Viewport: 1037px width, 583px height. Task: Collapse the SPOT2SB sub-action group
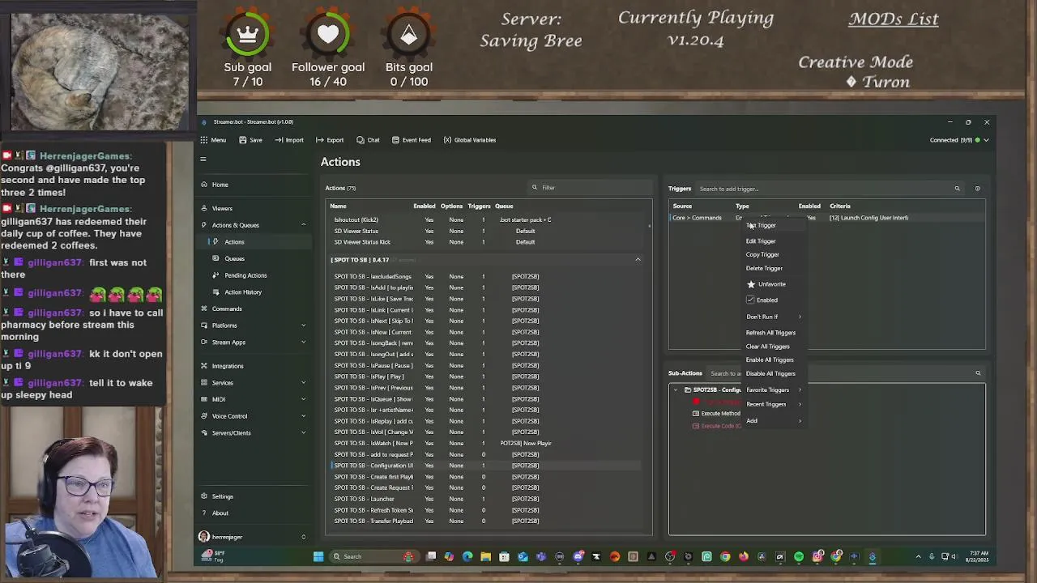[676, 389]
